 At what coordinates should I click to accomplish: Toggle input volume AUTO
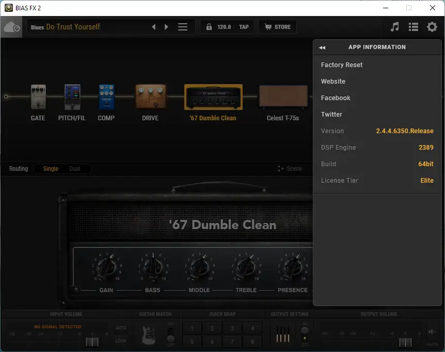point(121,328)
